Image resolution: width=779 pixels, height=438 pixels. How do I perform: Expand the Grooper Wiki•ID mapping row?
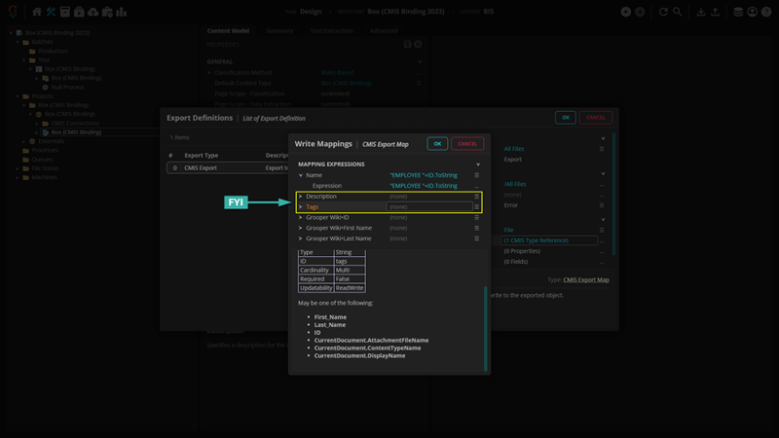point(301,217)
